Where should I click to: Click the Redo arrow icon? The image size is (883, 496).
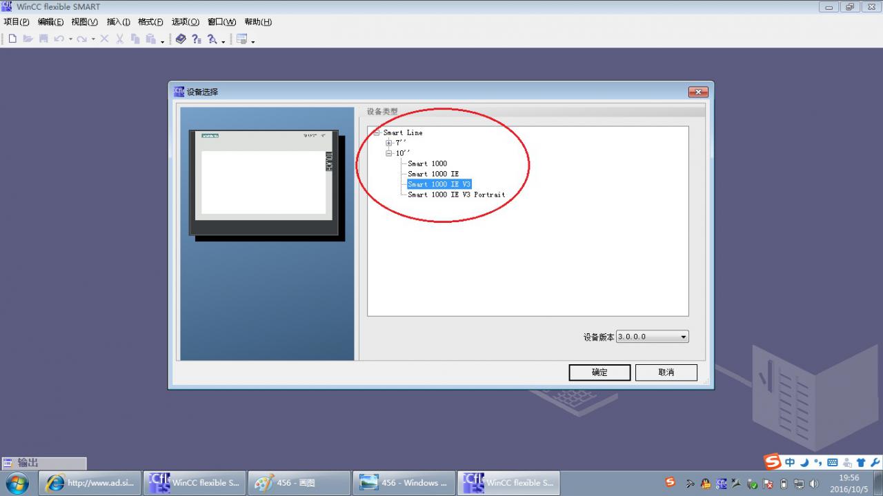point(82,39)
